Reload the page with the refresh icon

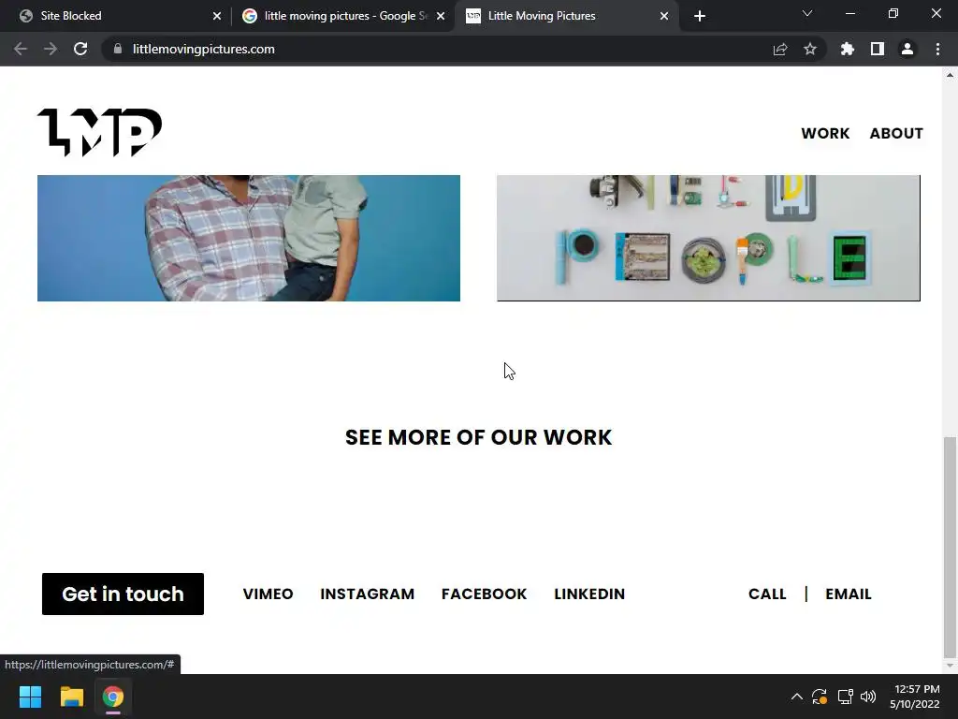(x=80, y=49)
